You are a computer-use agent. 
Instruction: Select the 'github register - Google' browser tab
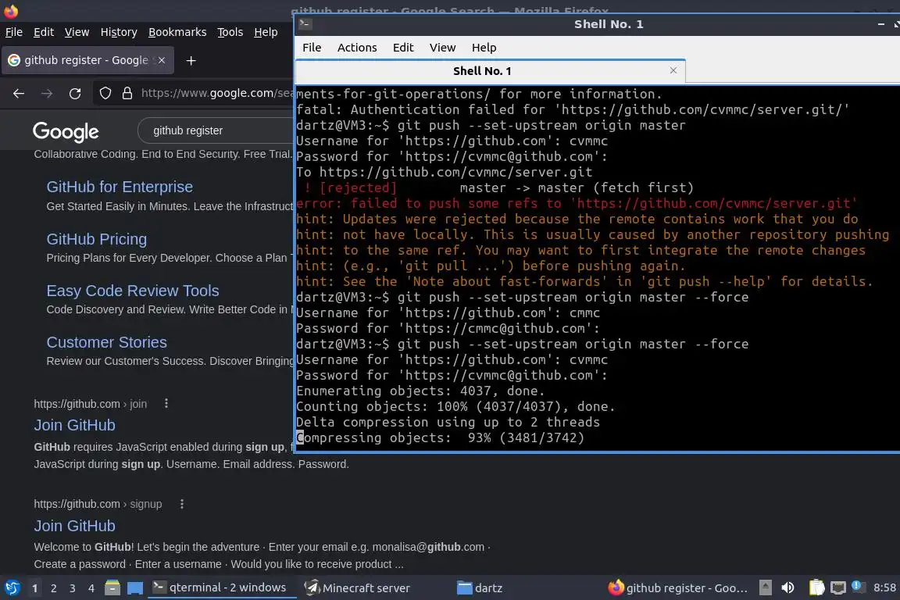(x=88, y=60)
